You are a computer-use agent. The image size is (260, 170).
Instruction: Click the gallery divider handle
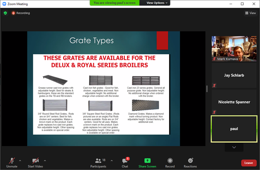click(207, 89)
